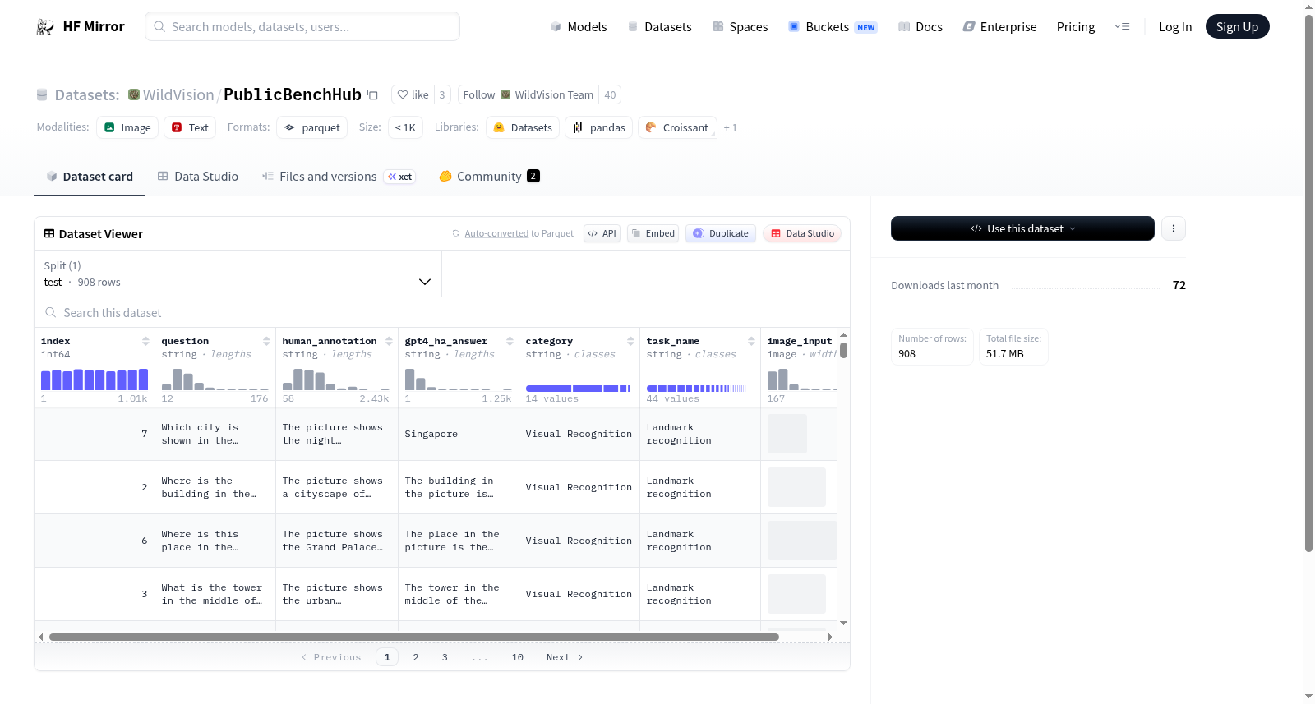Click the HF Mirror logo icon
The height and width of the screenshot is (704, 1315).
(45, 27)
